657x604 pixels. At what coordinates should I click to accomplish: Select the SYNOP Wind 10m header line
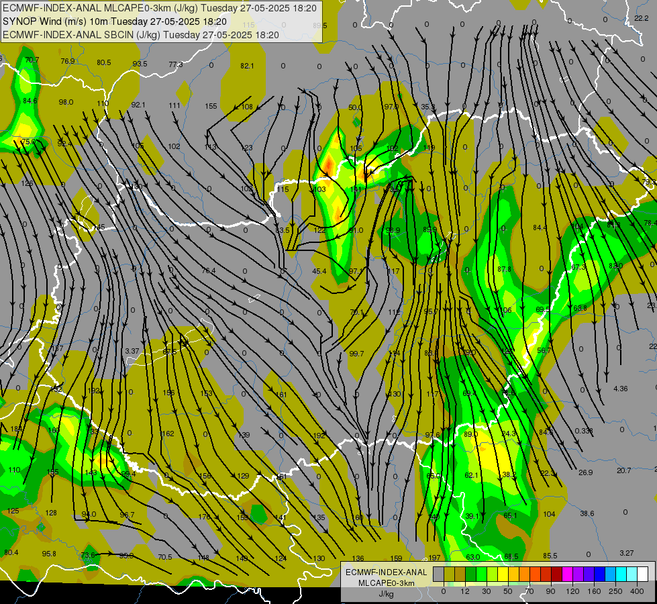[x=114, y=21]
